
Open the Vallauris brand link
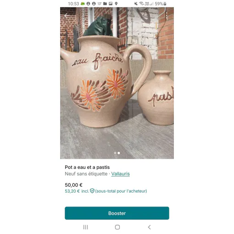point(120,174)
